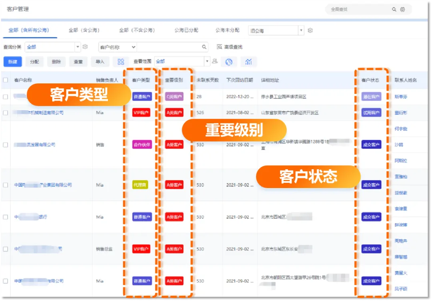Switch to grid card view icon

tap(120, 61)
